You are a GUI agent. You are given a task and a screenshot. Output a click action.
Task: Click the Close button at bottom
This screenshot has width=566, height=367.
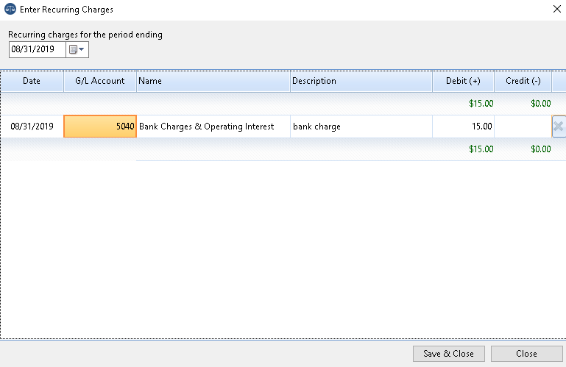click(x=527, y=354)
